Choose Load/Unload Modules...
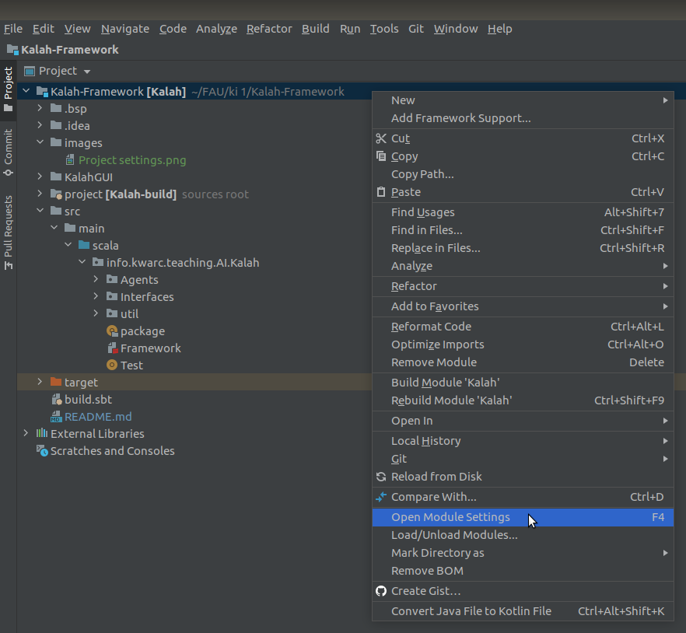This screenshot has width=686, height=633. [523, 535]
